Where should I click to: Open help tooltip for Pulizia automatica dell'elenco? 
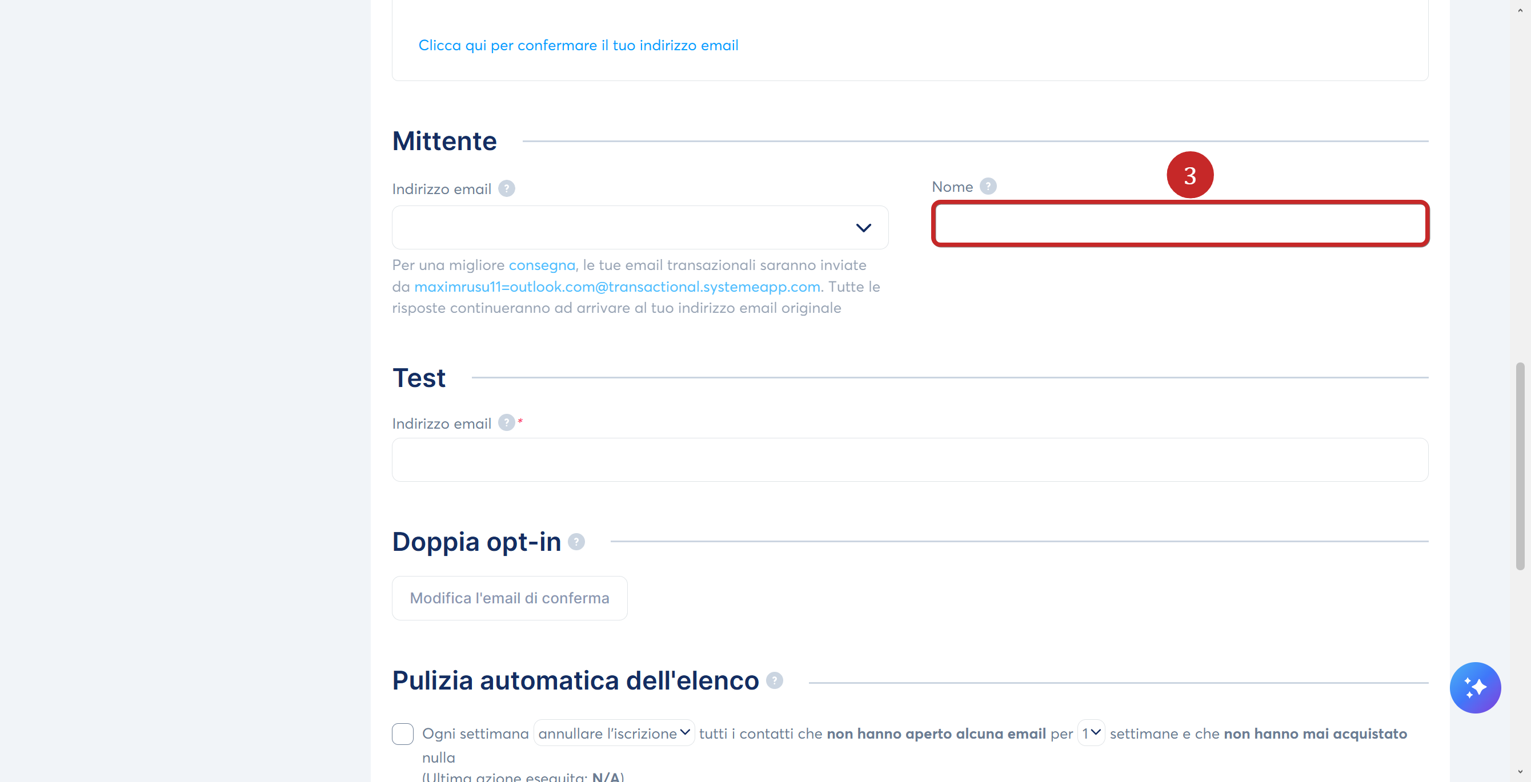click(x=775, y=680)
